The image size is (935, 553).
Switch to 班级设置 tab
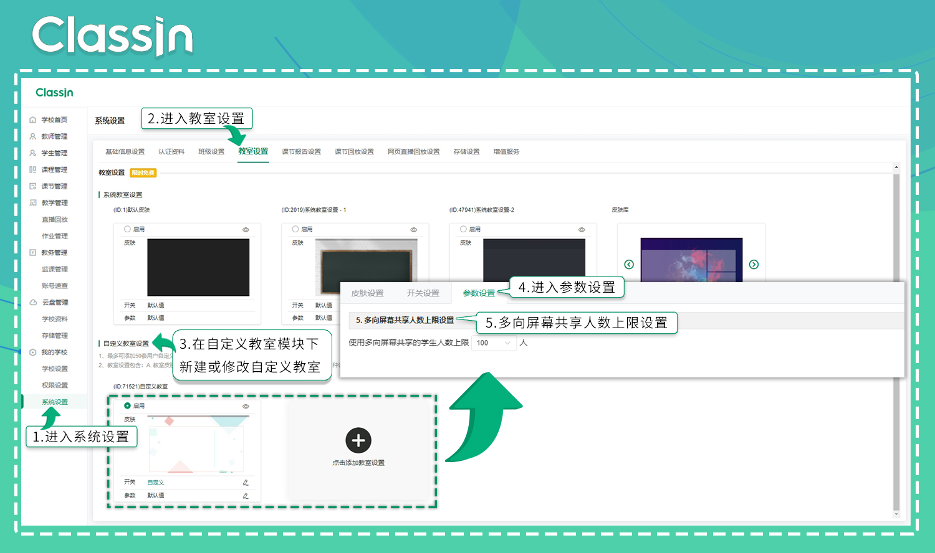pos(211,151)
